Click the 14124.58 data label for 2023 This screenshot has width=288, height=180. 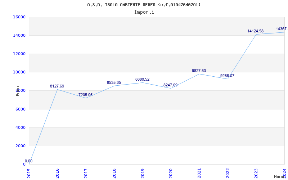[256, 31]
